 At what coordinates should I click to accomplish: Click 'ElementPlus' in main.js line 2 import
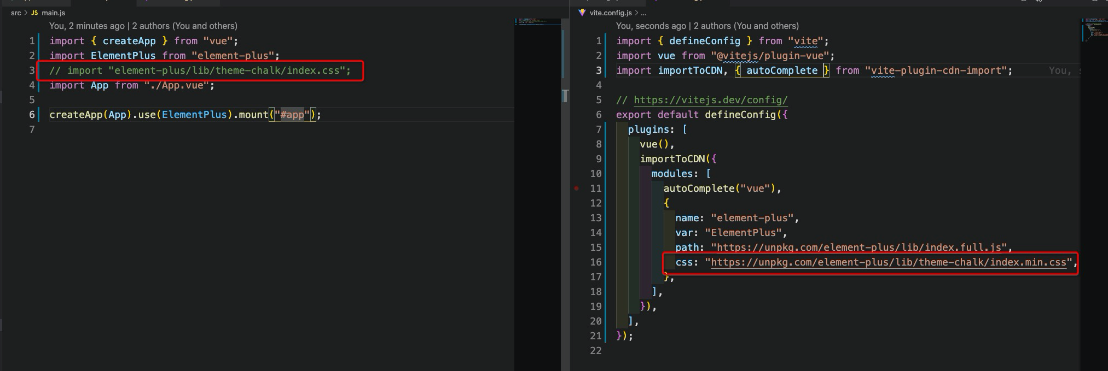click(x=123, y=56)
